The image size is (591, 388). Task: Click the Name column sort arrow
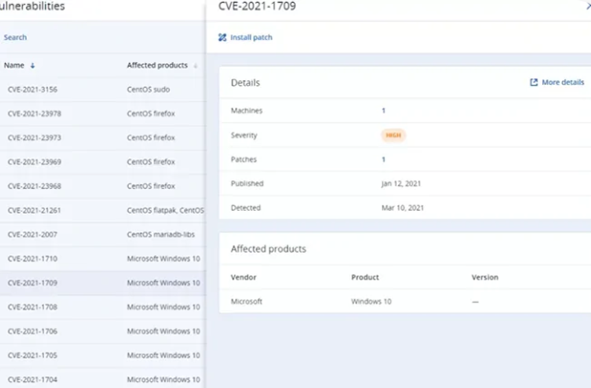[32, 66]
